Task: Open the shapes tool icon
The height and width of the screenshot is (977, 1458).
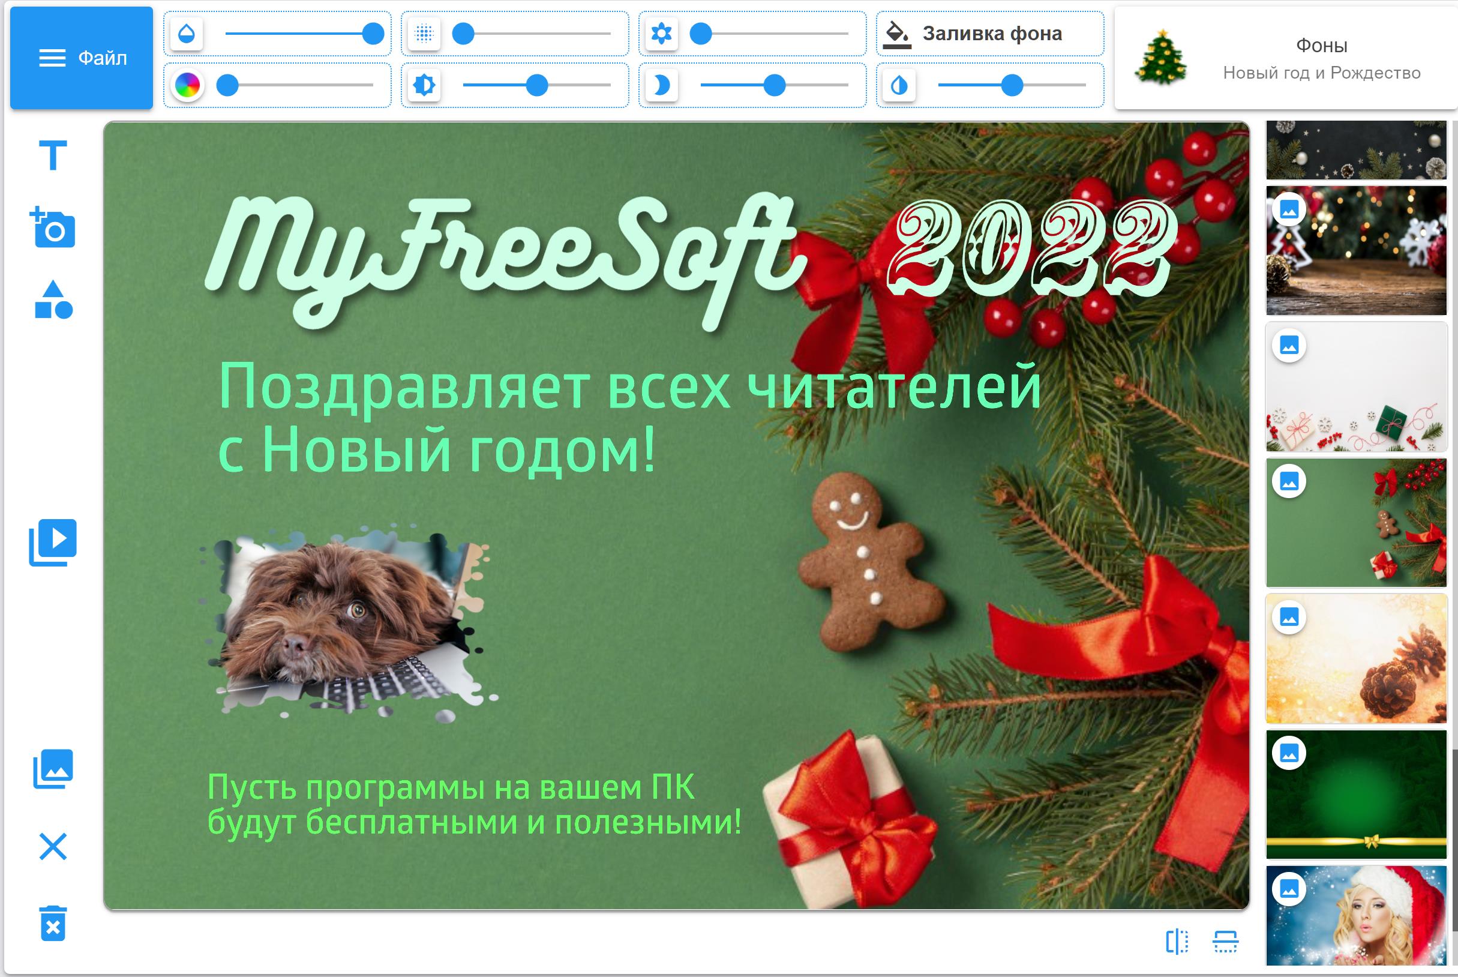Action: pyautogui.click(x=53, y=299)
